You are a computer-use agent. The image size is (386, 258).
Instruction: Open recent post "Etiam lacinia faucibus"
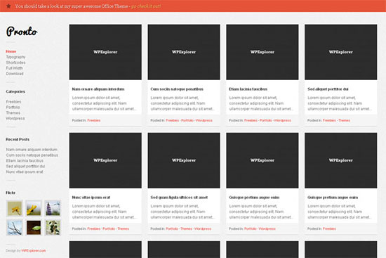[25, 161]
